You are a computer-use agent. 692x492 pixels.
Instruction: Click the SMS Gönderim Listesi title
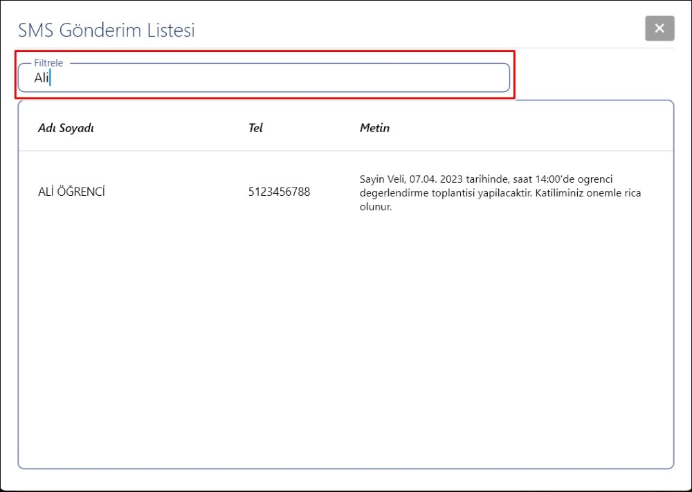[x=107, y=30]
